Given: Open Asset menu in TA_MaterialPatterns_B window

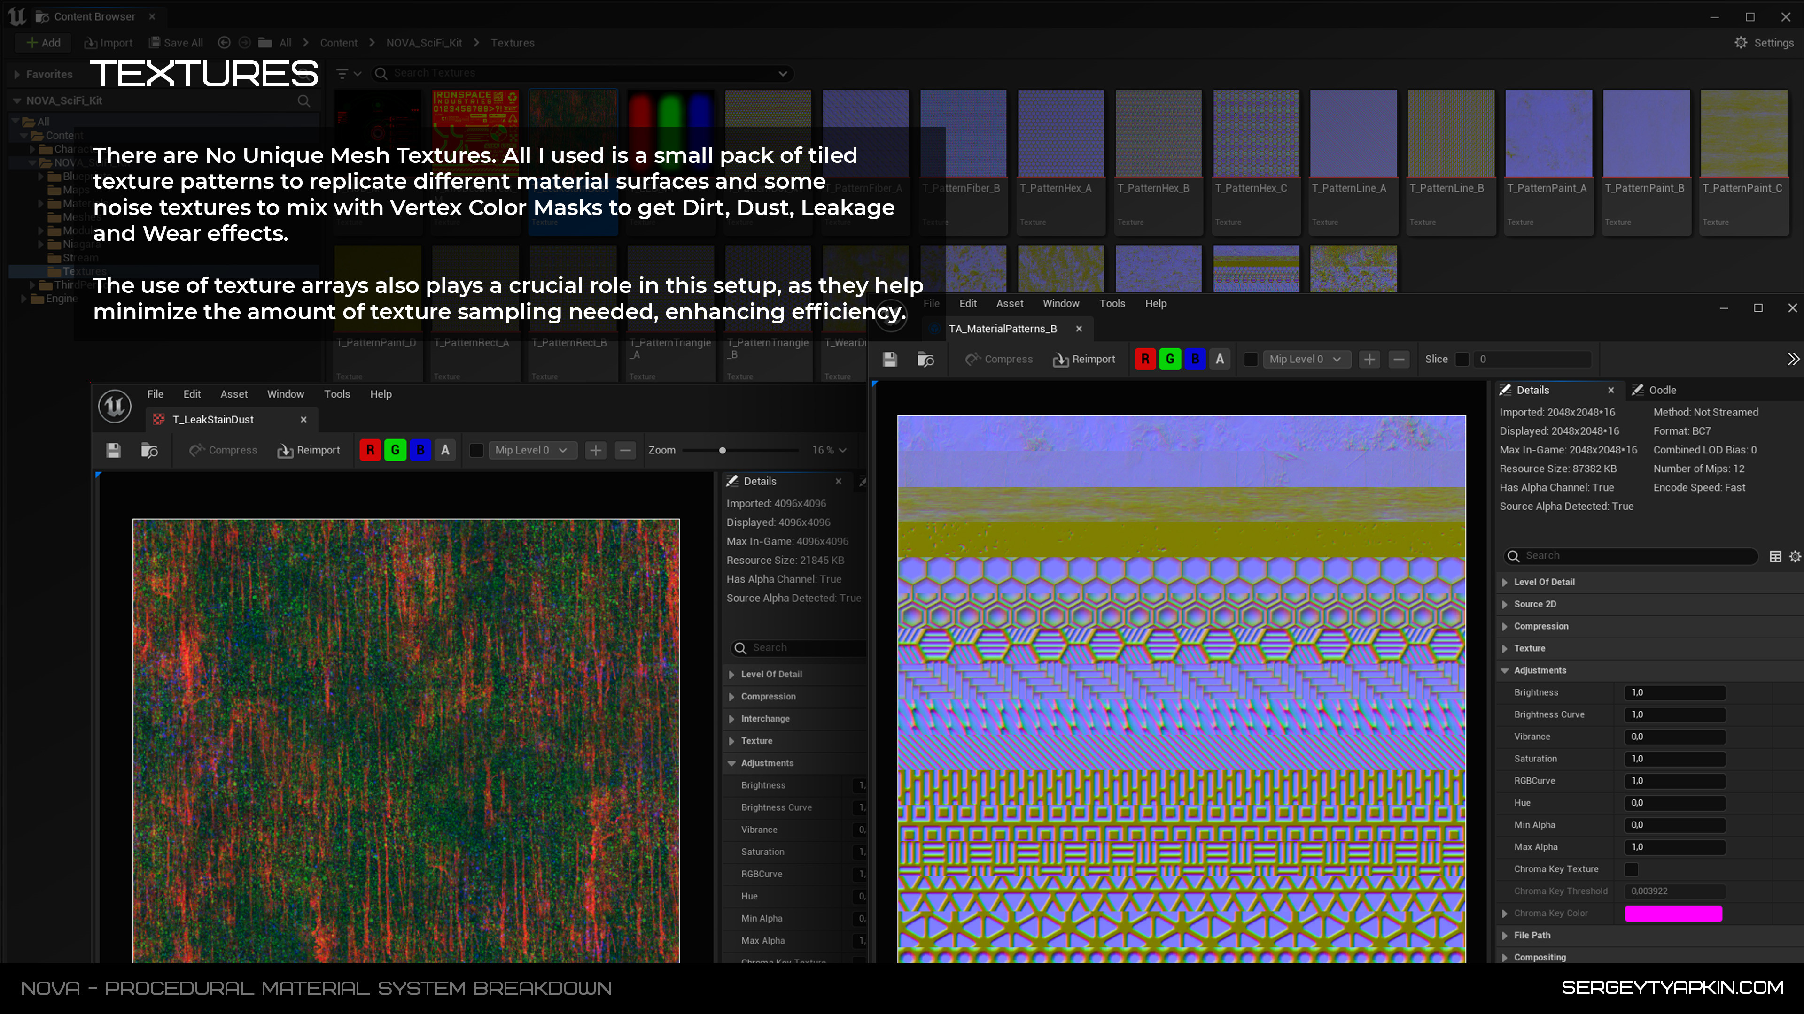Looking at the screenshot, I should coord(1009,304).
